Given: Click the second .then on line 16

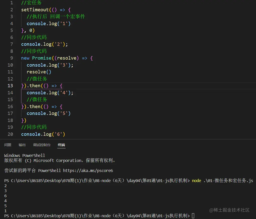Looking at the screenshot, I should (x=34, y=107).
